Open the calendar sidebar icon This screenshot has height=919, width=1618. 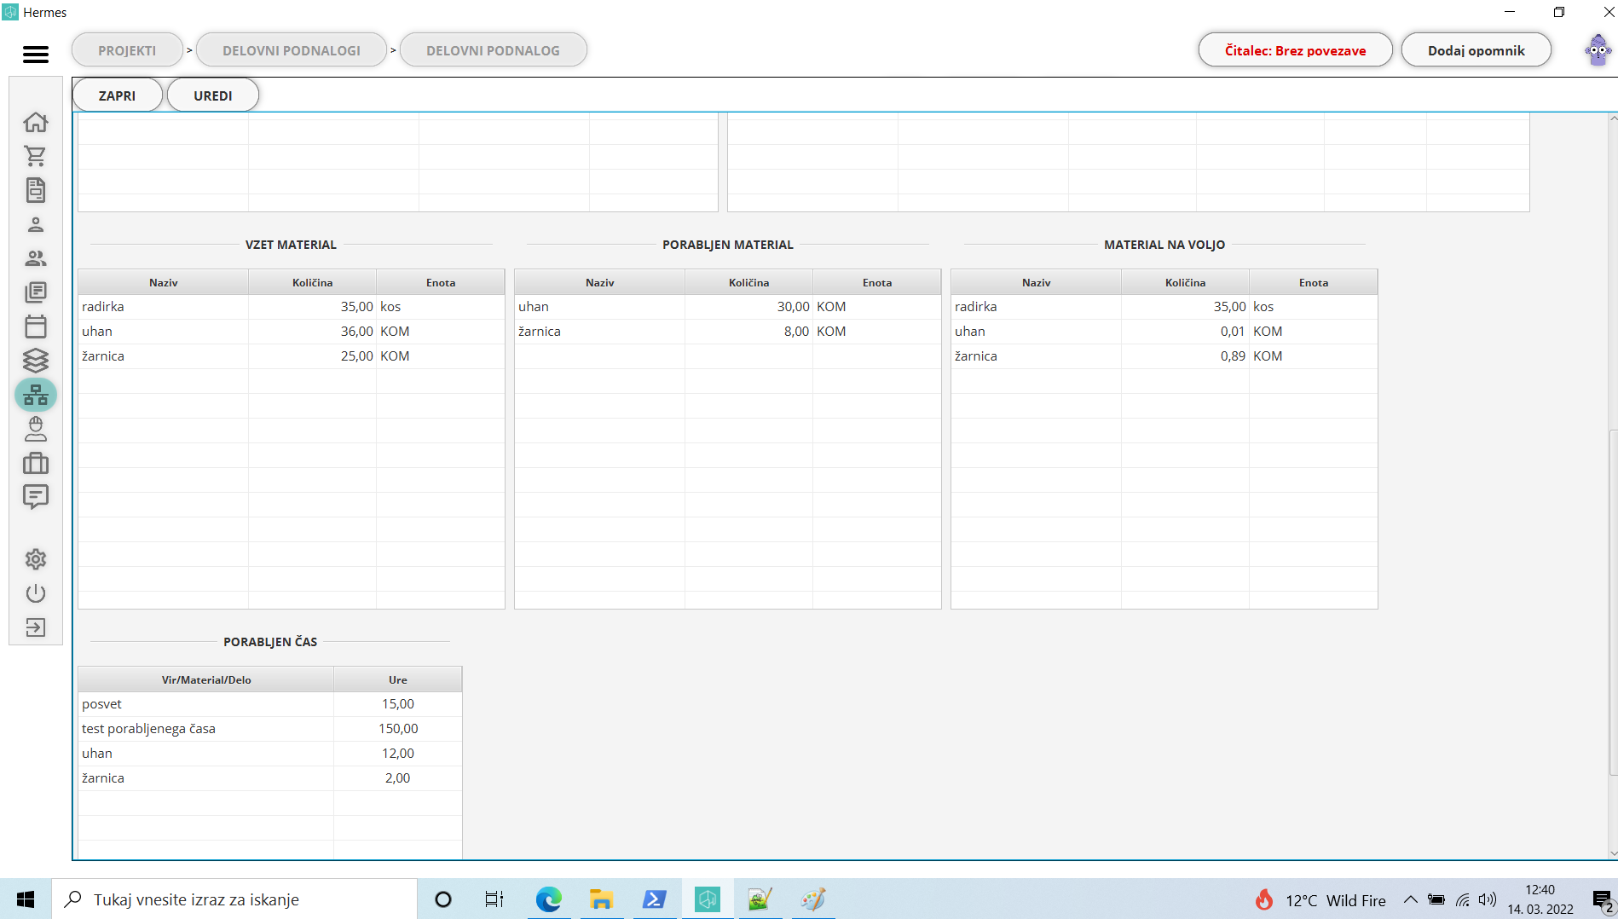point(35,327)
